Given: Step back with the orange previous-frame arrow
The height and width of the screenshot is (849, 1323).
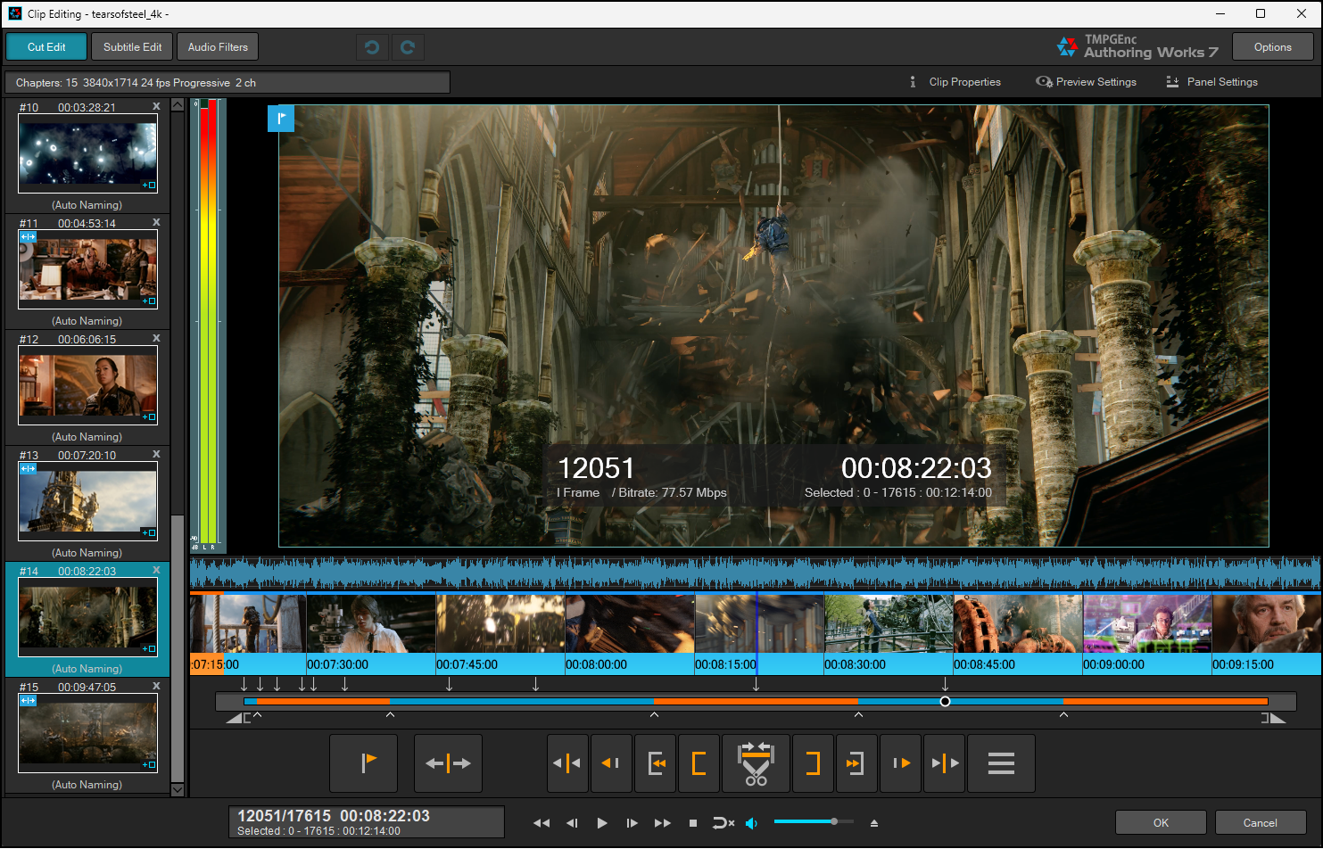Looking at the screenshot, I should (x=611, y=763).
